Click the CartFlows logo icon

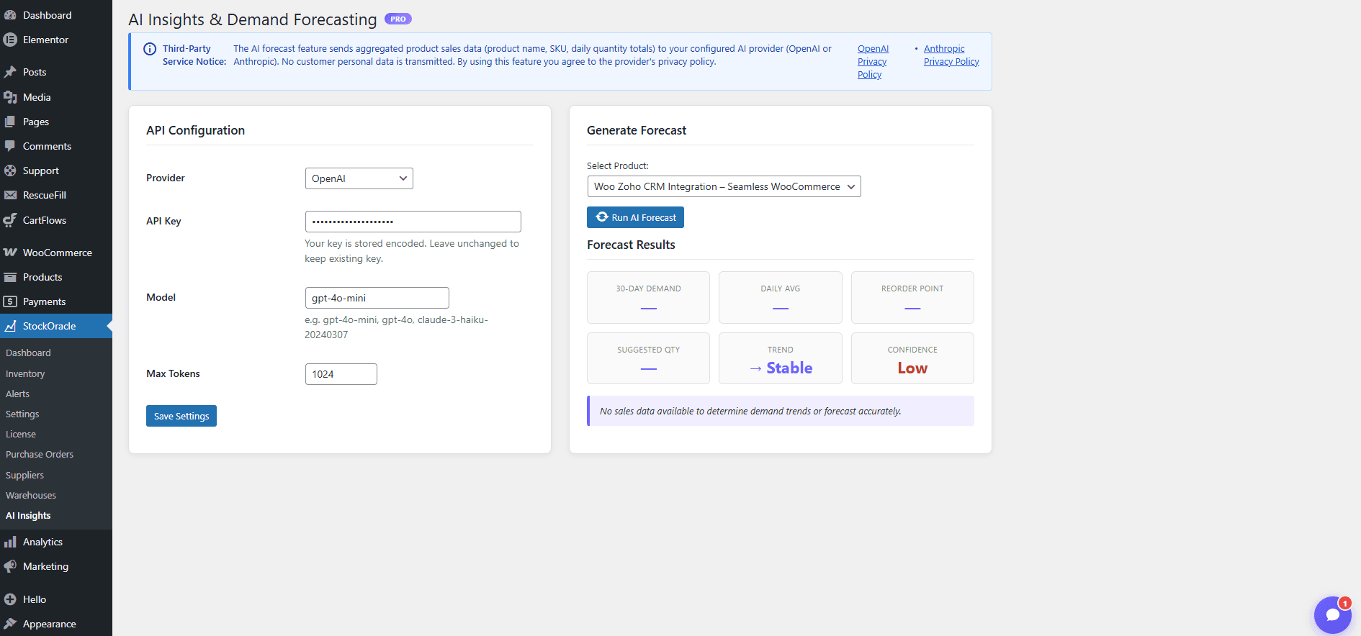coord(10,220)
